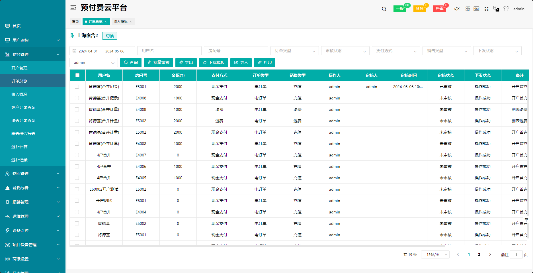Screen dimensions: 533x273
Task: Open the dashboard chart screen icon
Action: (x=476, y=9)
